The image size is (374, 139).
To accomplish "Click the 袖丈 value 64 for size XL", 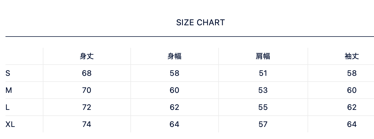I will [352, 124].
